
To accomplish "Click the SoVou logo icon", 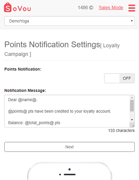I will pyautogui.click(x=8, y=7).
